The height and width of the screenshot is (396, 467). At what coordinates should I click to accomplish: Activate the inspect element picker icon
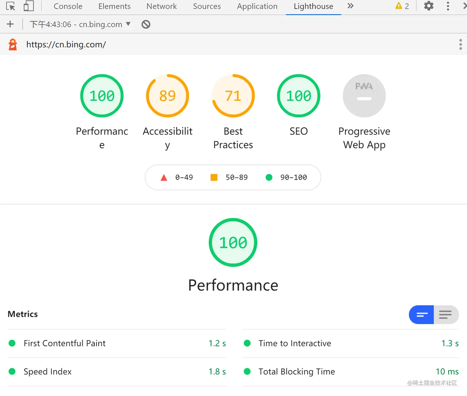[11, 6]
